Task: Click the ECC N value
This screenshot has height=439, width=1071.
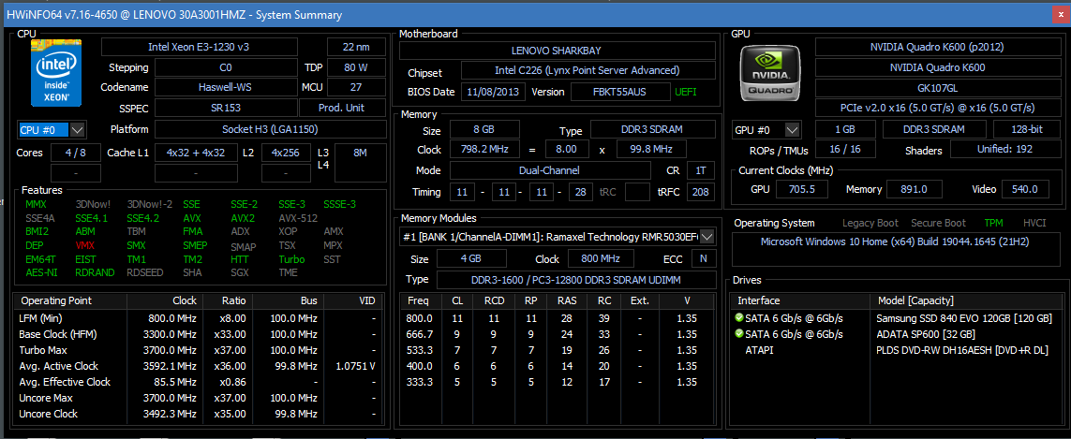Action: (x=703, y=258)
